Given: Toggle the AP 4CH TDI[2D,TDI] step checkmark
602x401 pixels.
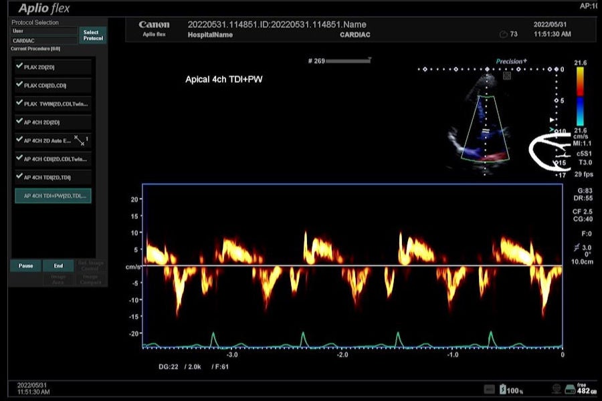Looking at the screenshot, I should 19,176.
